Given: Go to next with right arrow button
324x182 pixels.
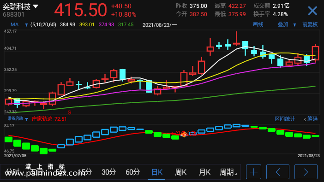Looking at the screenshot, I should pyautogui.click(x=306, y=172).
